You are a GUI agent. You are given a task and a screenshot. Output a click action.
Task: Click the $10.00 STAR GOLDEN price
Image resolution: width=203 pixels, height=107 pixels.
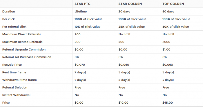pyautogui.click(x=123, y=103)
